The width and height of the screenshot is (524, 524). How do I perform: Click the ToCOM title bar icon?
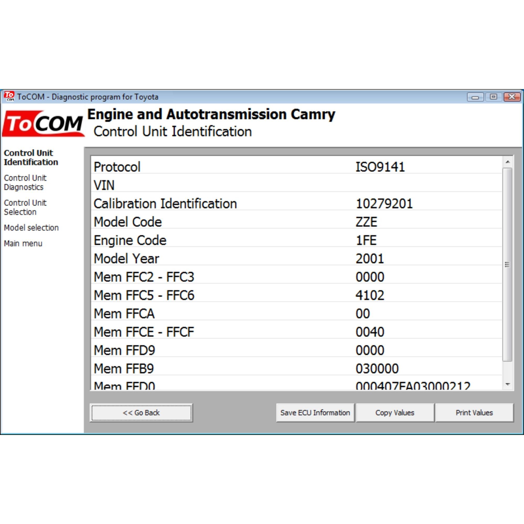point(9,96)
